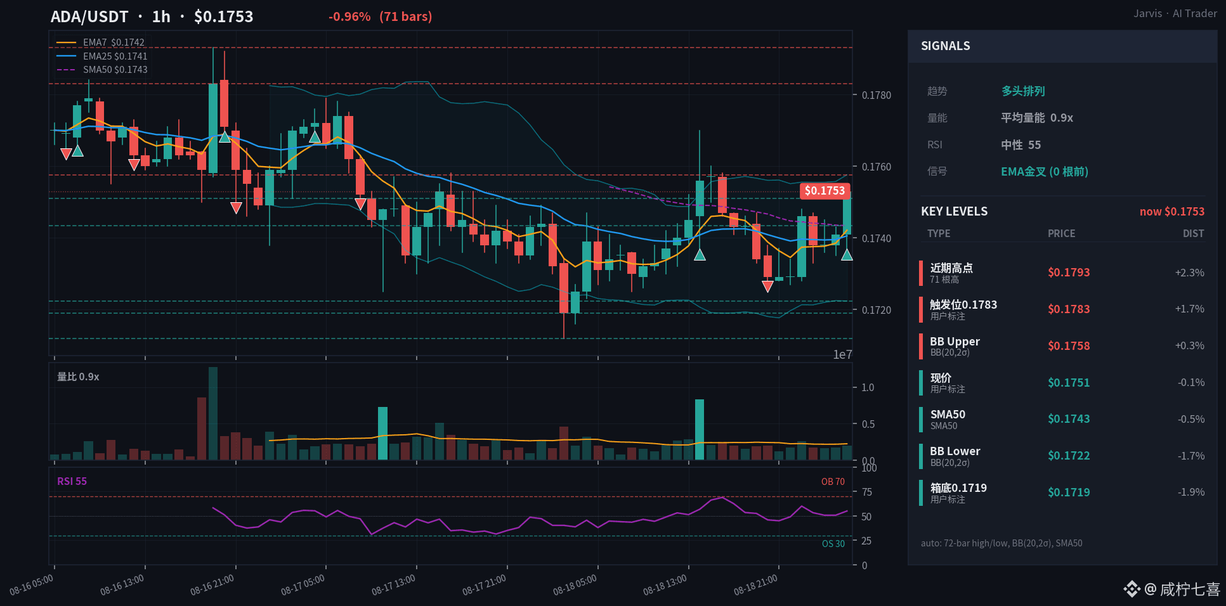Click the 多头排列 trend value
This screenshot has height=606, width=1226.
(x=1023, y=91)
